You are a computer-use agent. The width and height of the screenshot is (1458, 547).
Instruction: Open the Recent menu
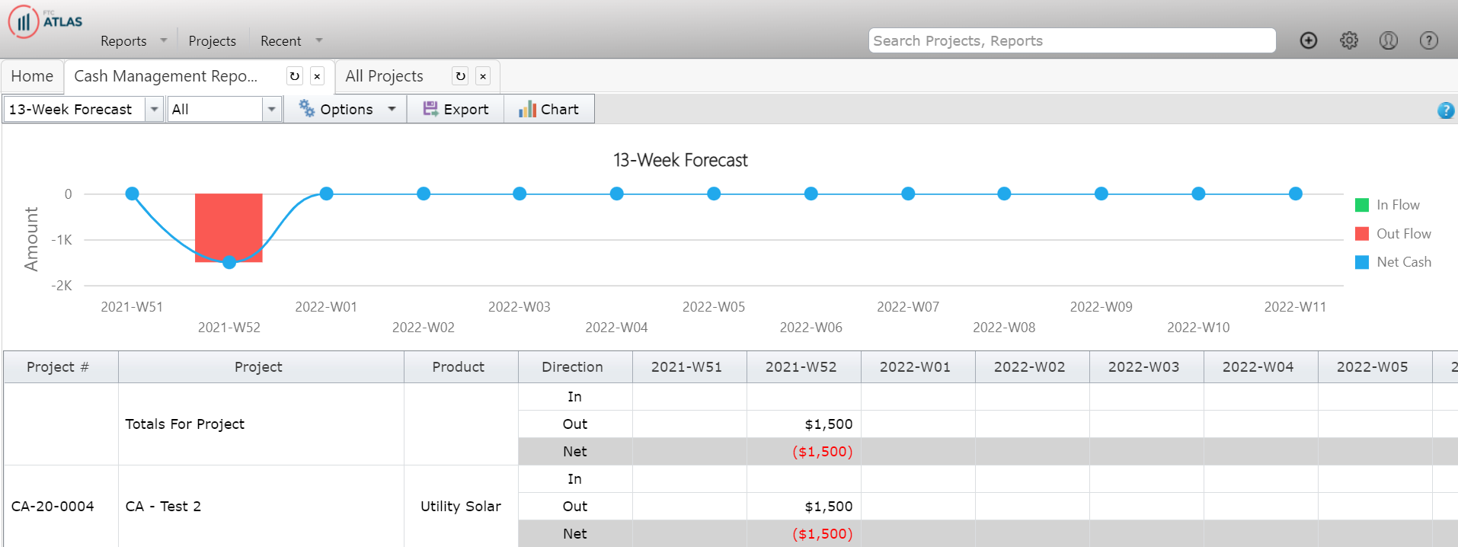click(x=280, y=41)
